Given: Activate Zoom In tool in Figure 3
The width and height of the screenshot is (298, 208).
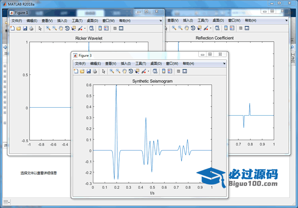Looking at the screenshot, I should [x=112, y=71].
